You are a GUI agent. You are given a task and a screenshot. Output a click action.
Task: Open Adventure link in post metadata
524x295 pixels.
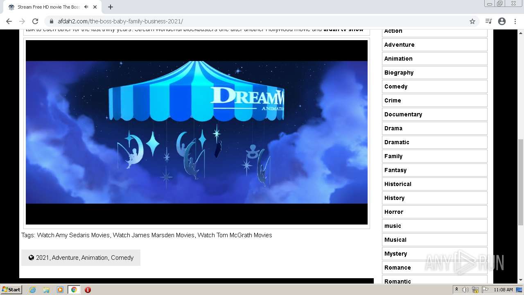pos(65,258)
